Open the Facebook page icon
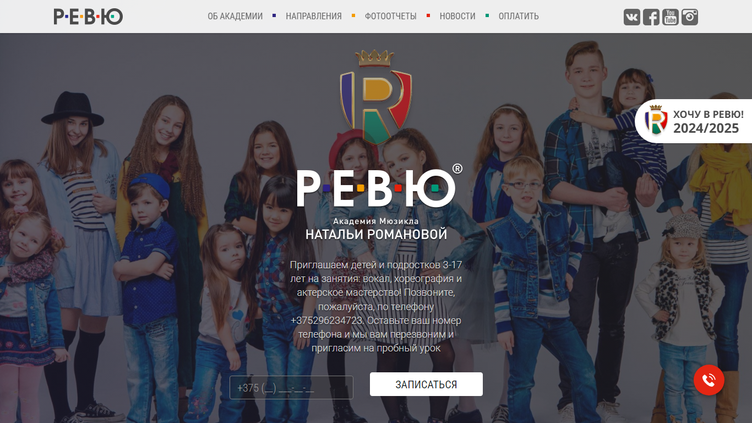The height and width of the screenshot is (423, 752). 651,17
